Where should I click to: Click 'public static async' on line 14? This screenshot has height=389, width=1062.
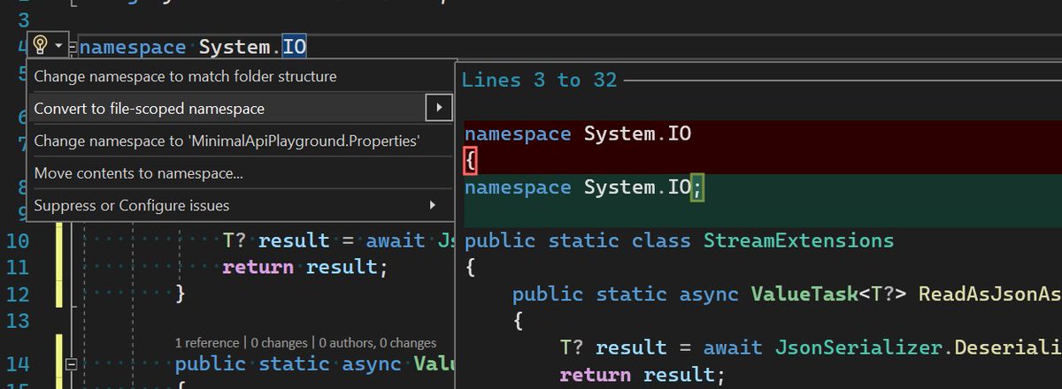[288, 364]
